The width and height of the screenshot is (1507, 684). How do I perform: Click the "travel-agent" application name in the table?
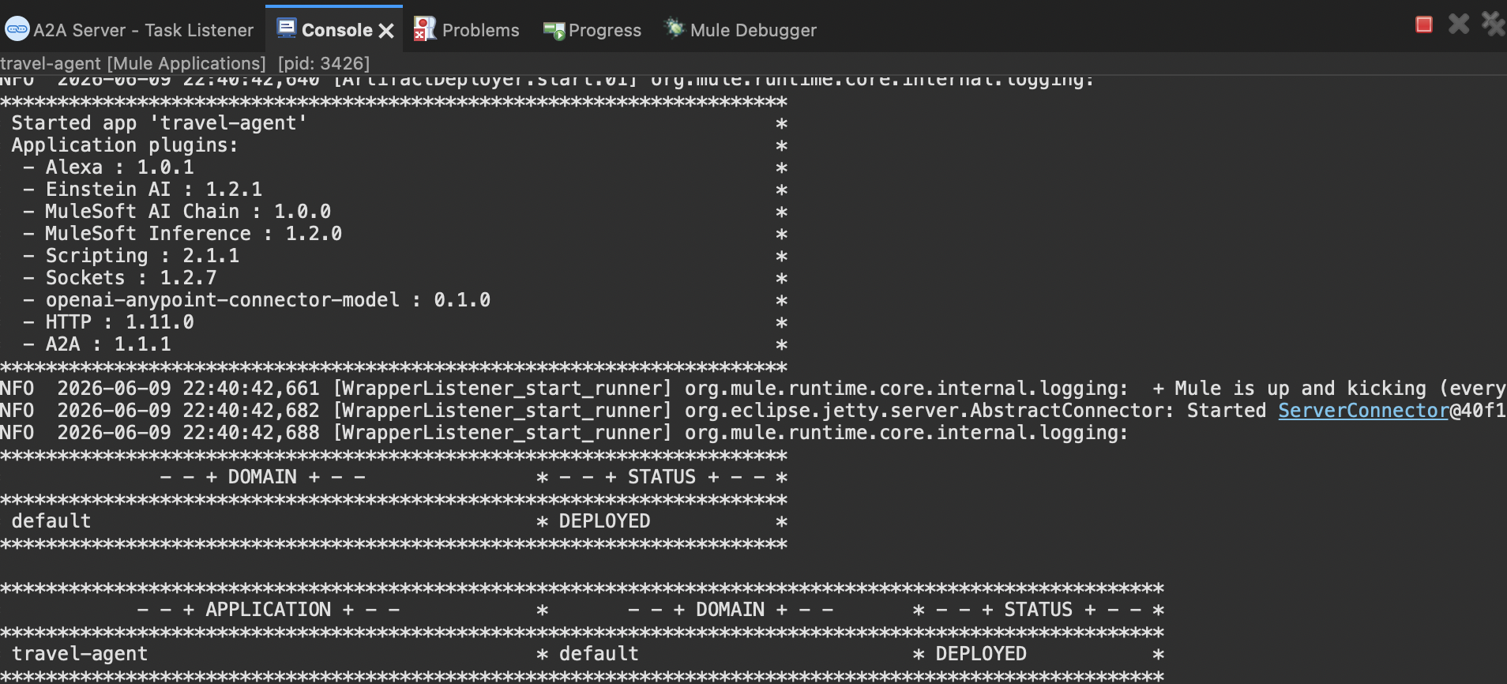click(80, 654)
